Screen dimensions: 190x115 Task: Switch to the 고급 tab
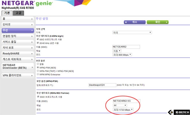coord(18,13)
